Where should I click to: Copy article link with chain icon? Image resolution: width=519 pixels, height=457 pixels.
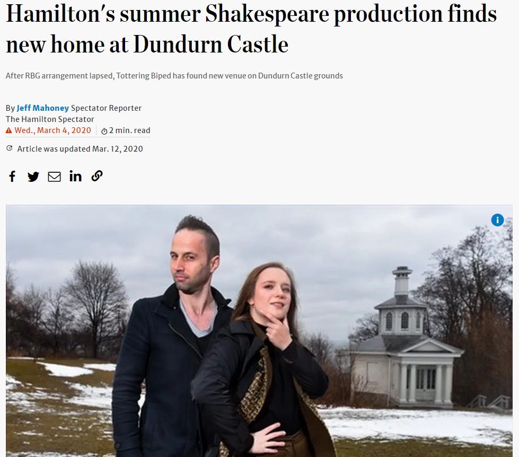click(97, 175)
